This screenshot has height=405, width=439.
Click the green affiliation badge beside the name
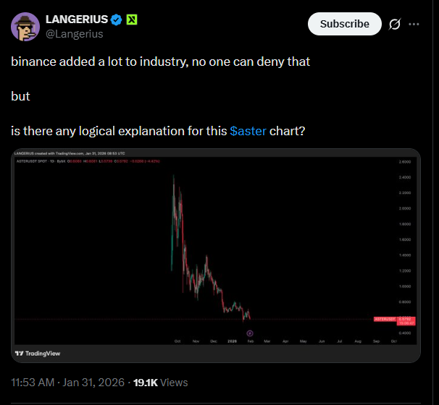130,19
